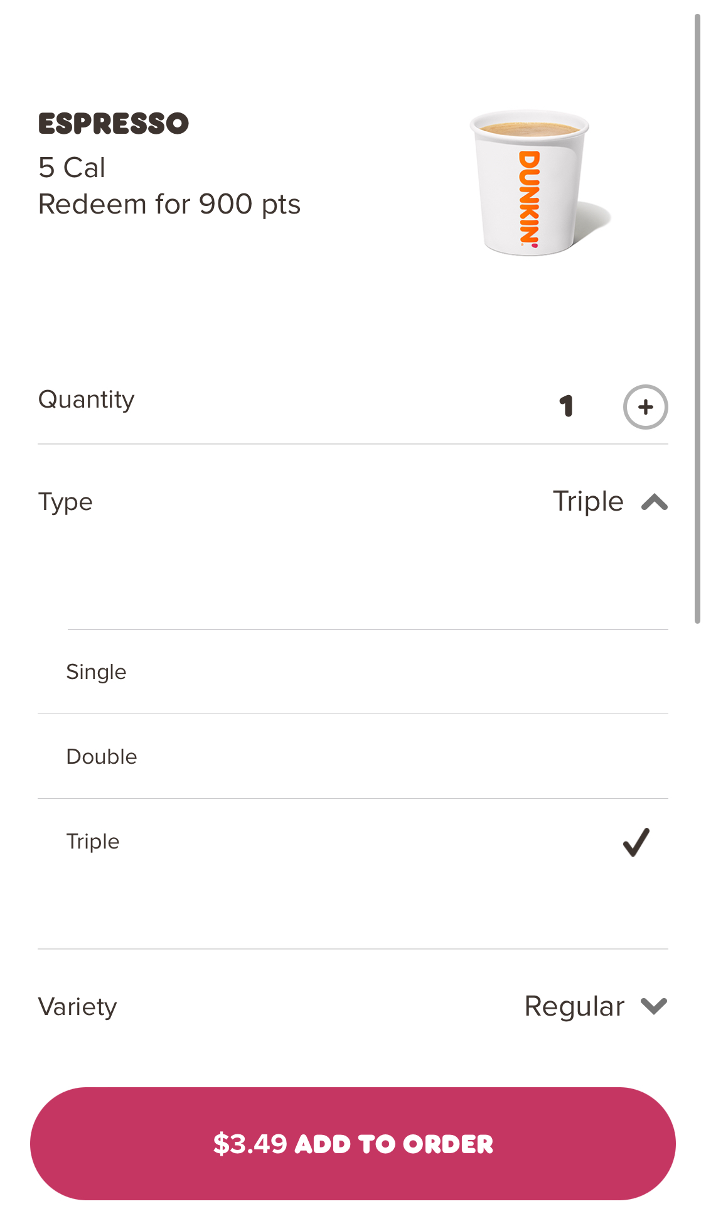Collapse the Type options with the up chevron
706x1221 pixels.
[654, 502]
